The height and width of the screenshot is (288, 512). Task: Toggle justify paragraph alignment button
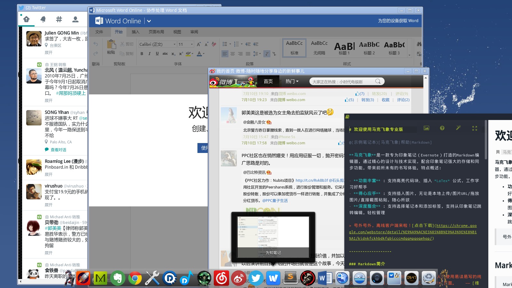pos(248,54)
